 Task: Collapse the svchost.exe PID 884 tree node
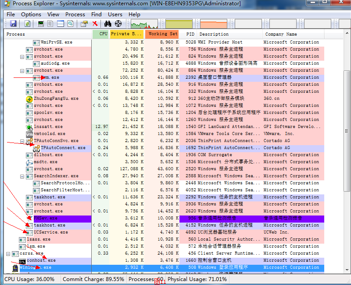pos(22,71)
